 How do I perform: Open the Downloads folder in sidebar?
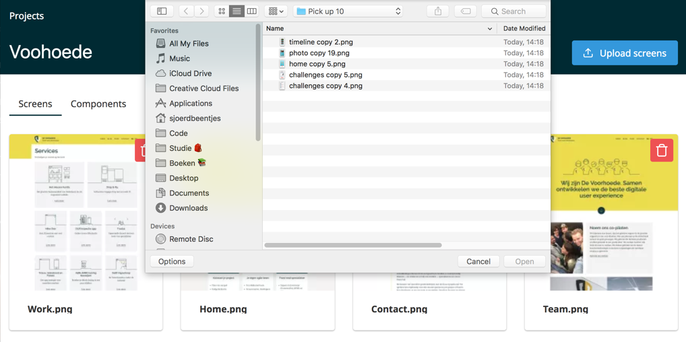tap(188, 208)
